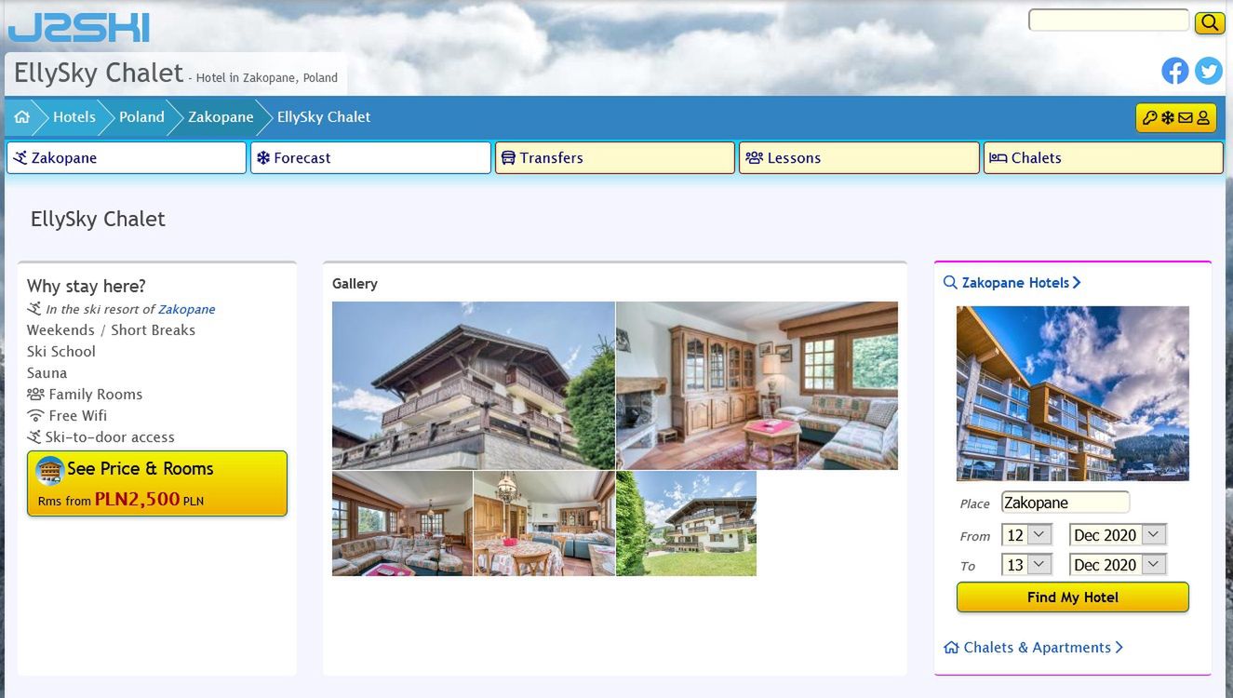The height and width of the screenshot is (698, 1233).
Task: Focus the top search input field
Action: pos(1108,20)
